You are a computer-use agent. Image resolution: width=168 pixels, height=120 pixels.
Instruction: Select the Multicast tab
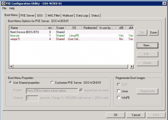tap(68, 16)
